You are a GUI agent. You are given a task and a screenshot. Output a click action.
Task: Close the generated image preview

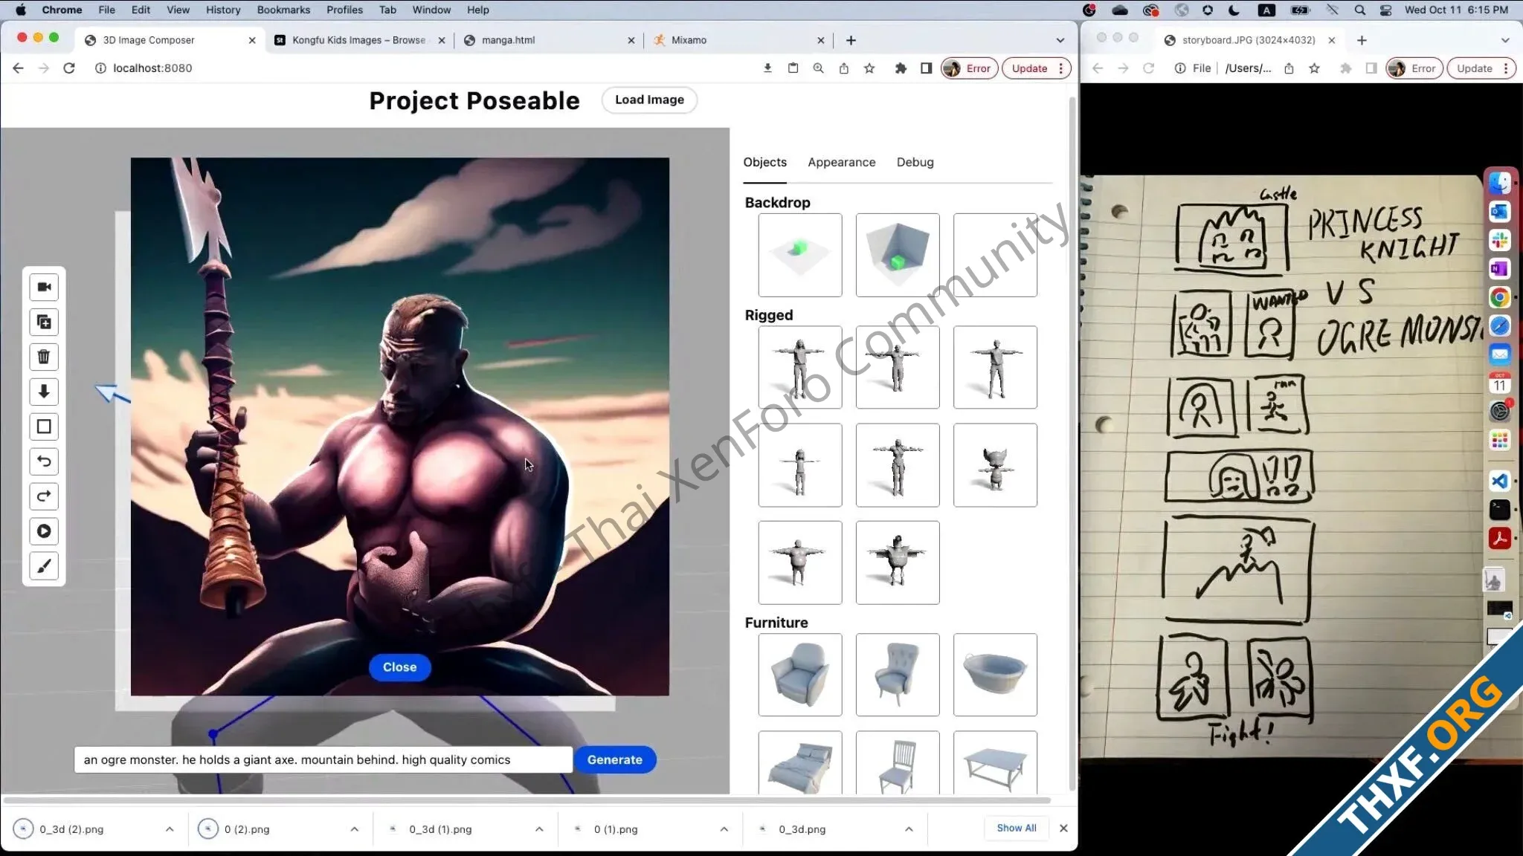point(399,667)
